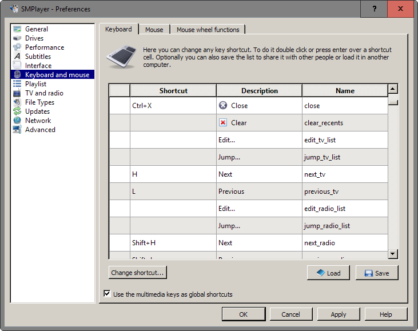Viewport: 418px width, 331px height.
Task: Switch to the Mouse tab
Action: [x=154, y=30]
